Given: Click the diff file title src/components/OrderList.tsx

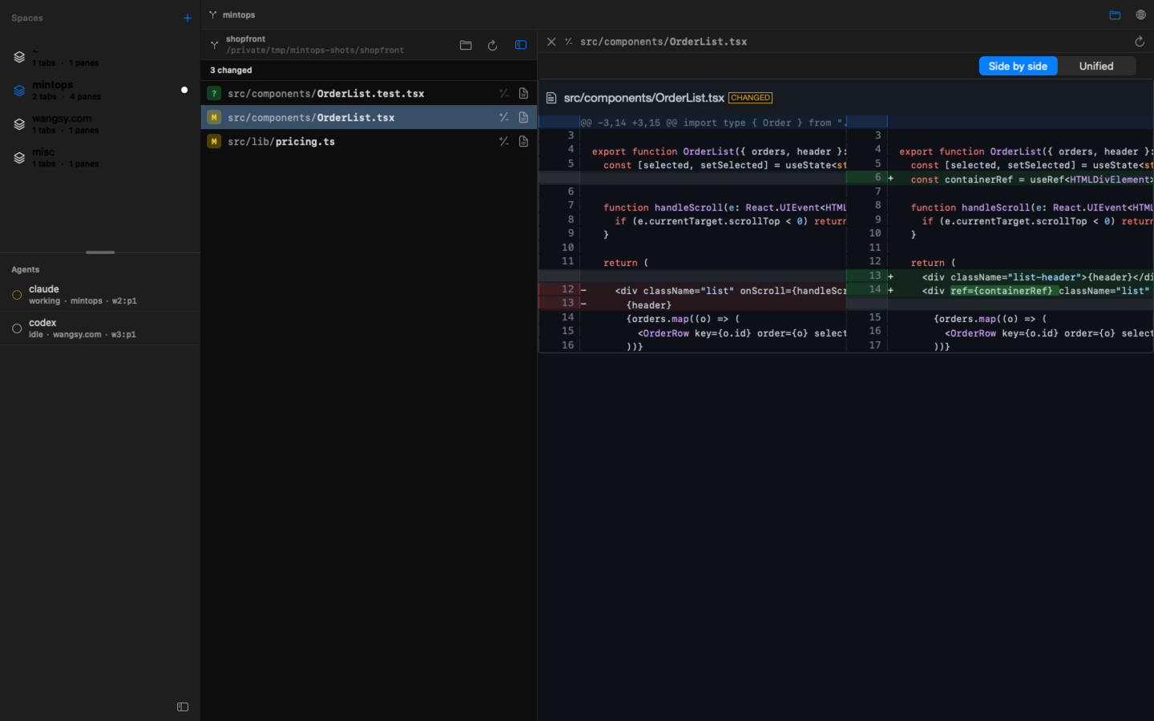Looking at the screenshot, I should 644,98.
